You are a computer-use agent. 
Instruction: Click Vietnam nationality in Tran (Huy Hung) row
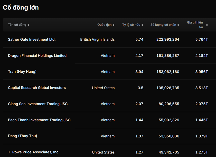pos(108,72)
